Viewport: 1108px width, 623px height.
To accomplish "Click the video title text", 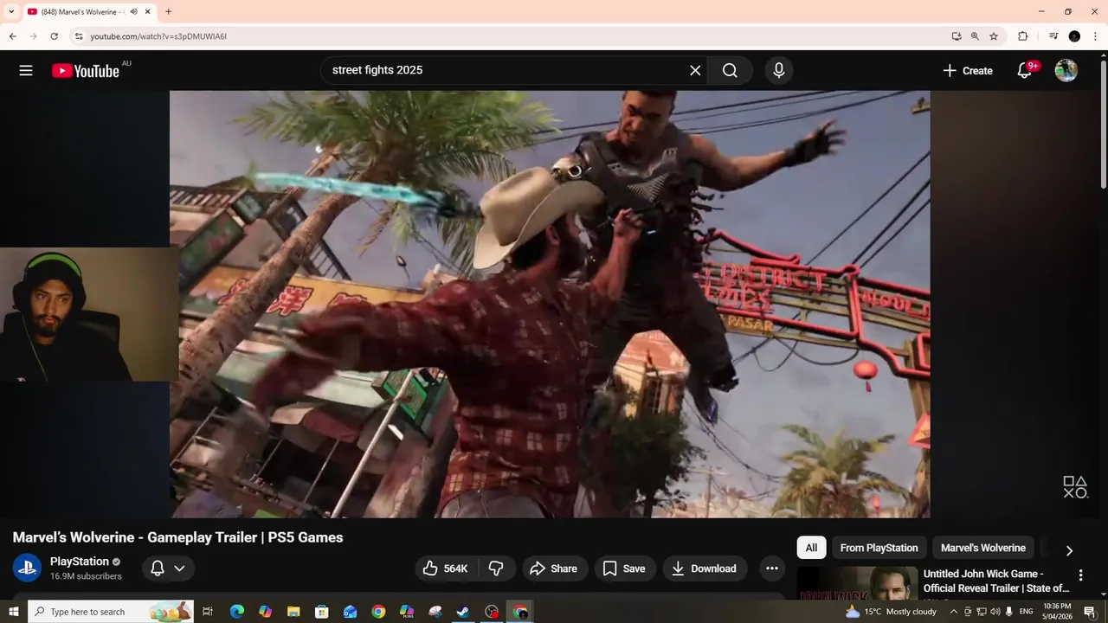I will [x=177, y=537].
